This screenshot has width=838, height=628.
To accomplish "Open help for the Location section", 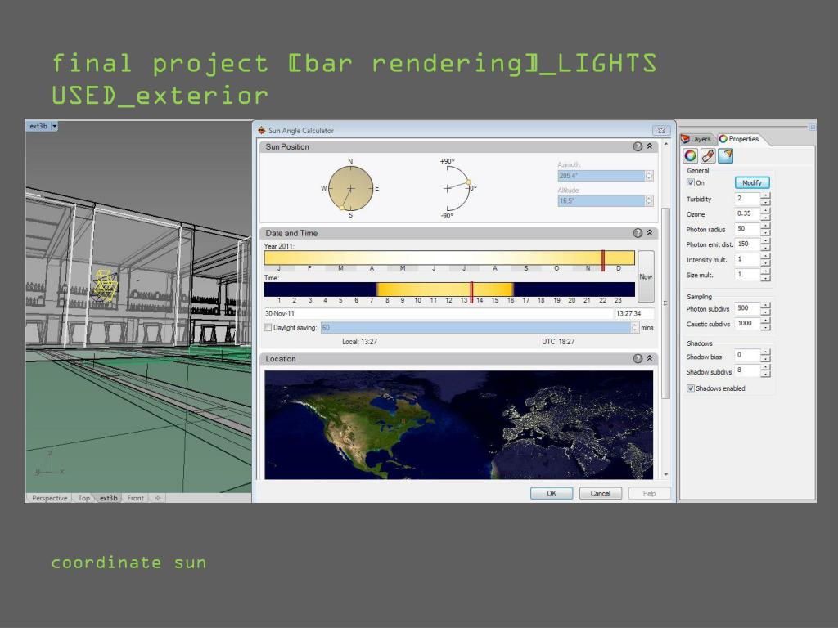I will click(638, 358).
